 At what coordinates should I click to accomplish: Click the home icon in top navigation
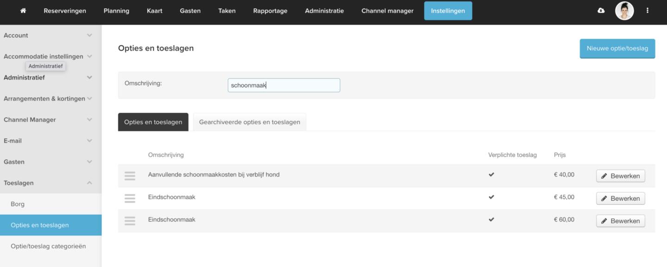pyautogui.click(x=23, y=11)
